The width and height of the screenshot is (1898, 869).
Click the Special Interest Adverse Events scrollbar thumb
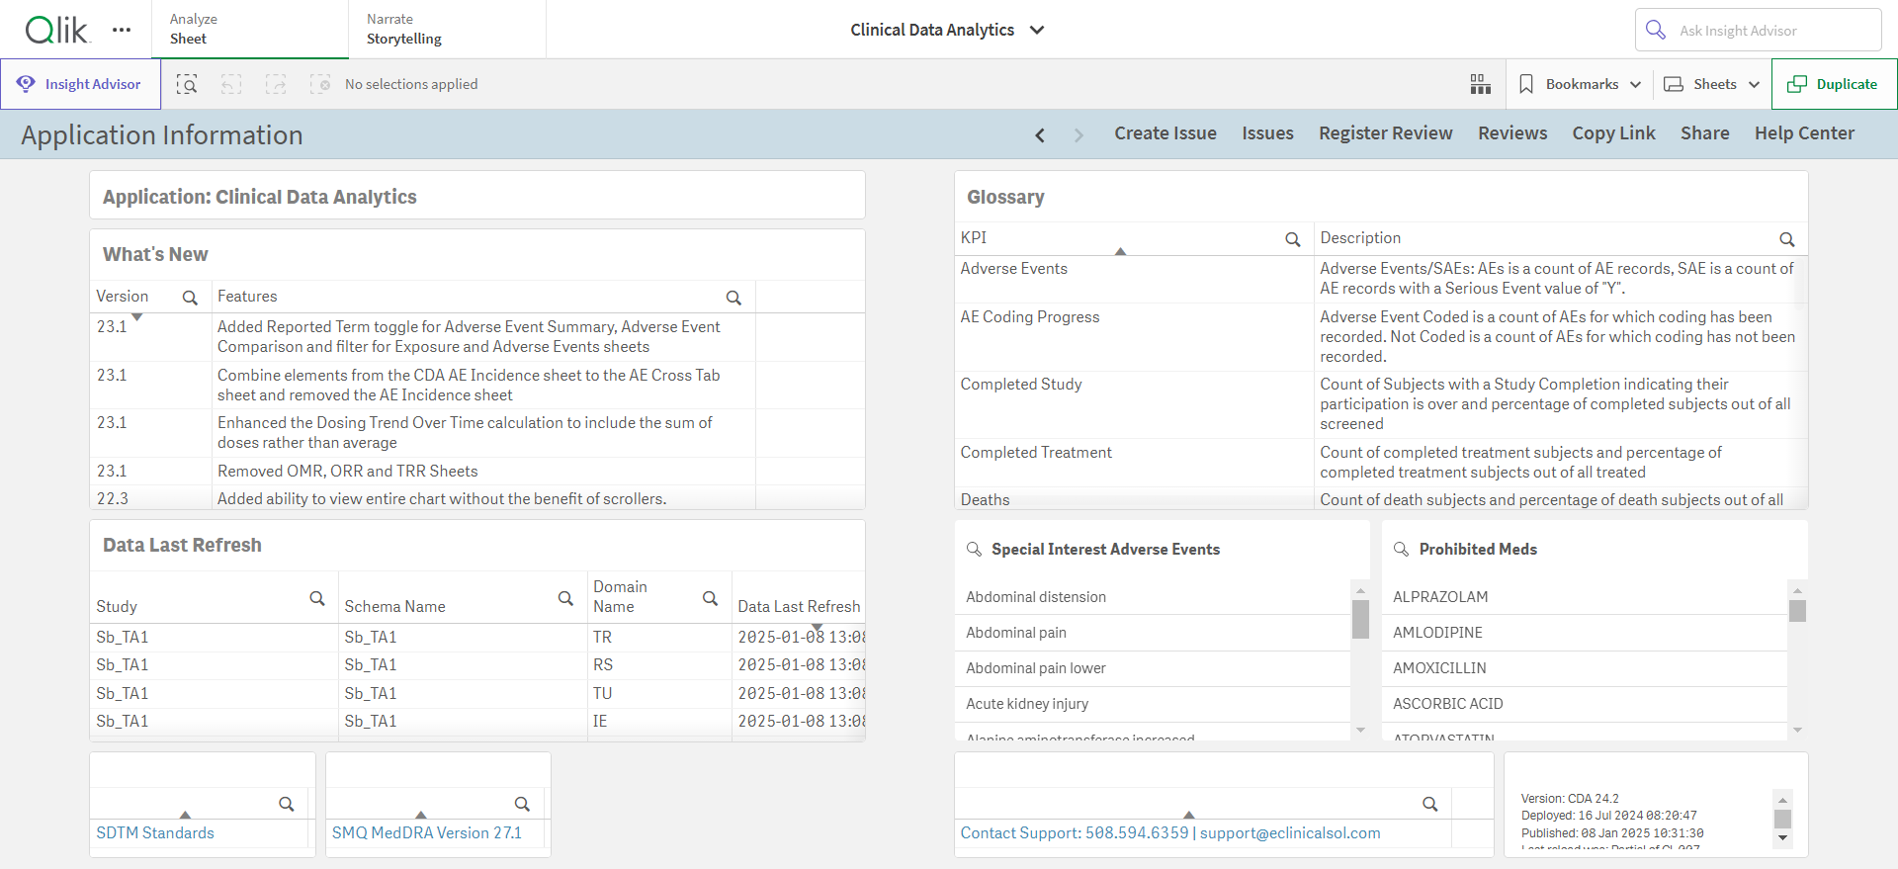(1360, 619)
